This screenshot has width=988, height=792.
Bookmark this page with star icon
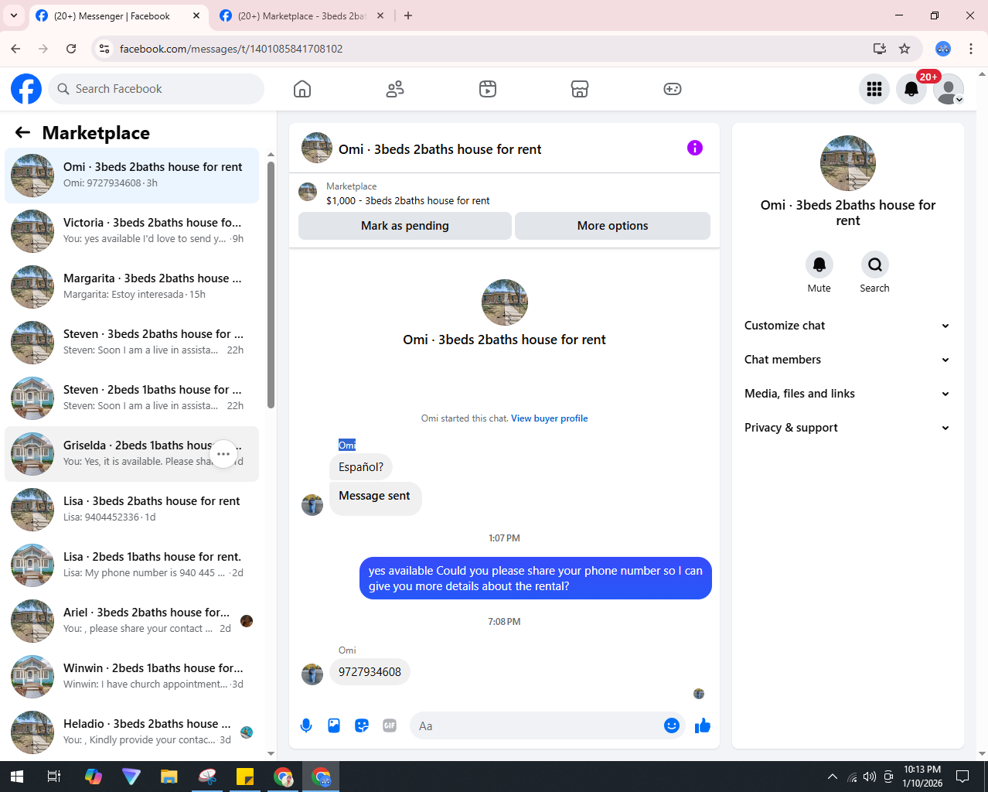905,49
